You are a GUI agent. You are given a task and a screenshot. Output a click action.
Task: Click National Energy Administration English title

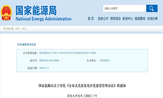[43, 19]
